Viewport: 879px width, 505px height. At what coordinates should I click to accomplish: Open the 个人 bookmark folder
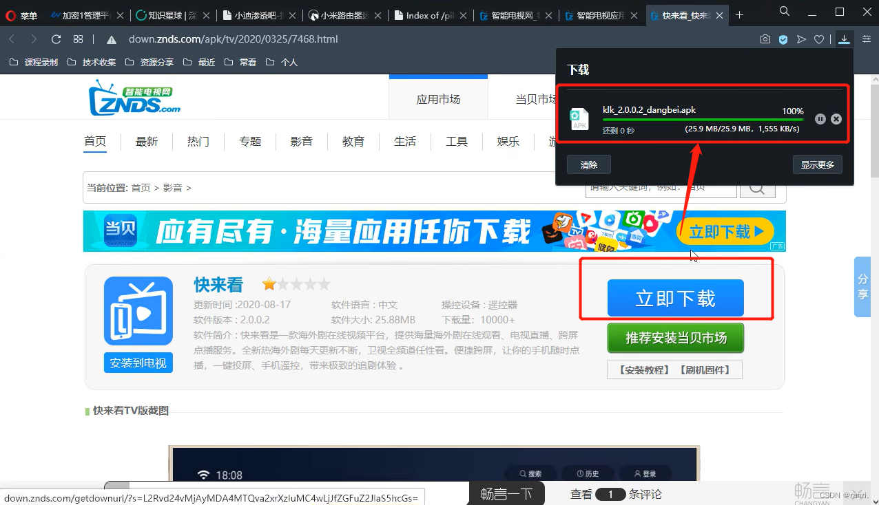click(282, 62)
